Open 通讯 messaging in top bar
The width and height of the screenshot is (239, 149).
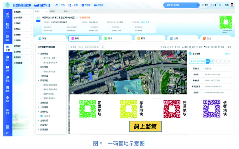(x=205, y=5)
